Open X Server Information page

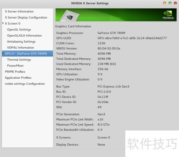coord(19,11)
